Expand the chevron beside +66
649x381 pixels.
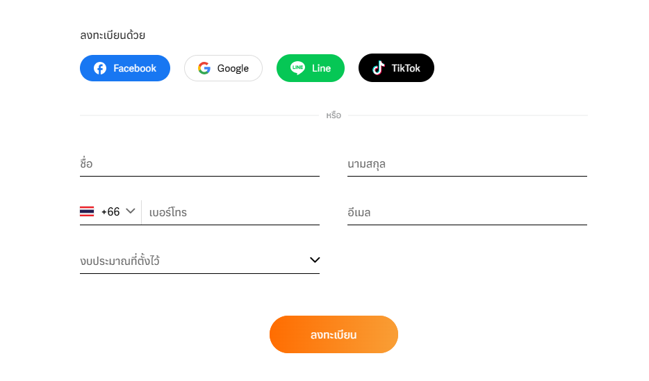(131, 211)
